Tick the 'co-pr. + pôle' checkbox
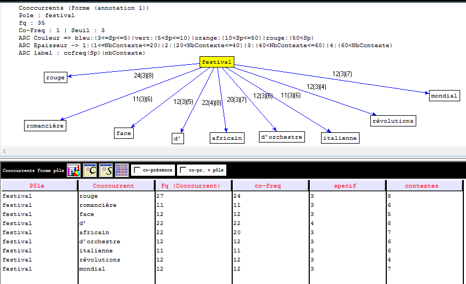466x284 pixels. pos(183,170)
